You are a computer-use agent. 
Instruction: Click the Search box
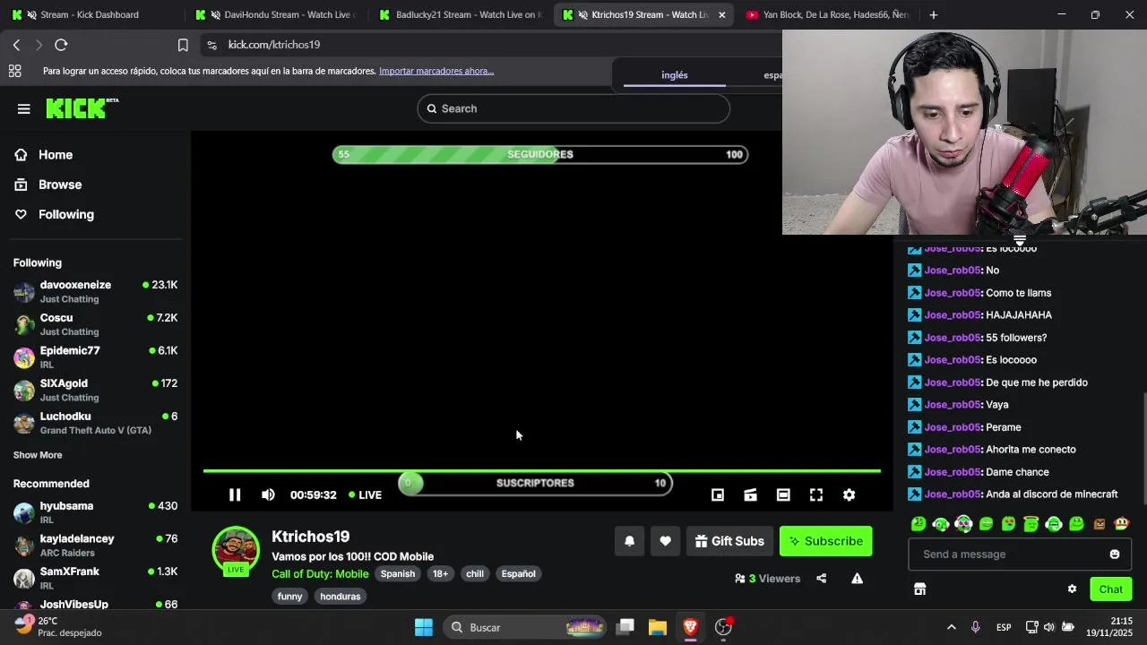pyautogui.click(x=573, y=108)
